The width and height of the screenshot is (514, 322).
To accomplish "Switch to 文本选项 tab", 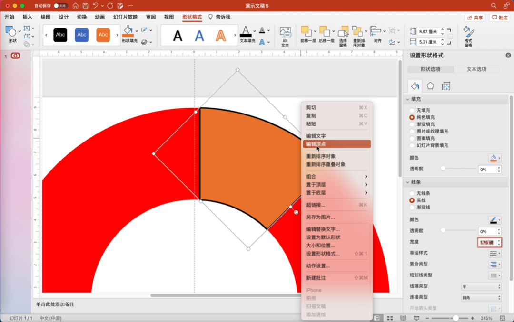I will click(x=476, y=69).
